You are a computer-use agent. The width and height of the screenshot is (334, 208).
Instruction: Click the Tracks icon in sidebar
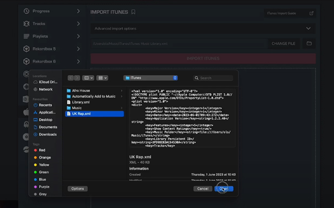tap(26, 24)
